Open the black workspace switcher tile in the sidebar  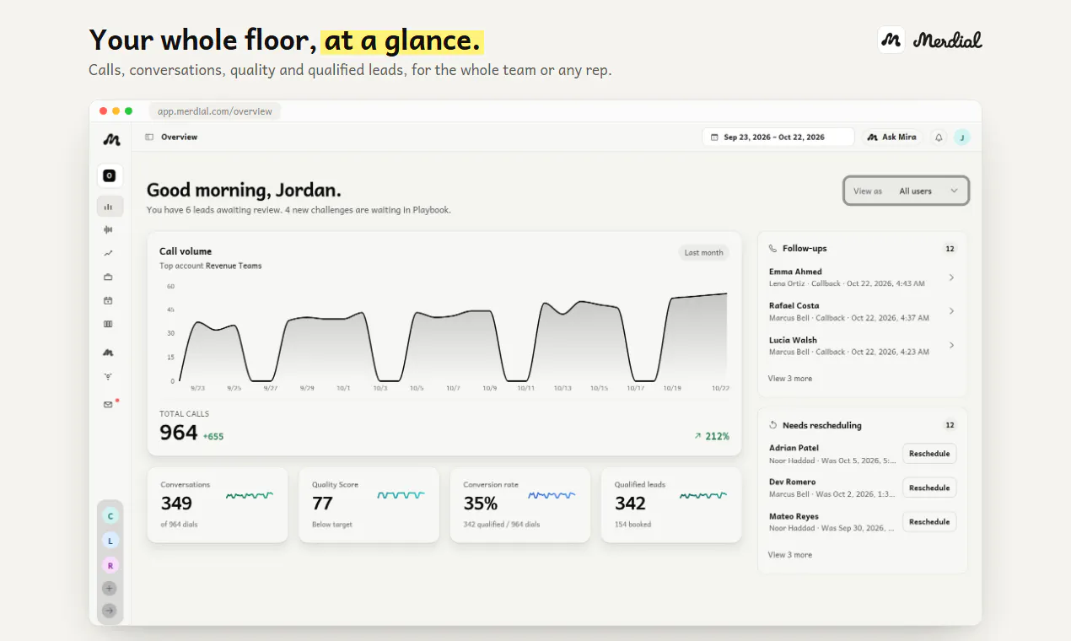pyautogui.click(x=110, y=175)
